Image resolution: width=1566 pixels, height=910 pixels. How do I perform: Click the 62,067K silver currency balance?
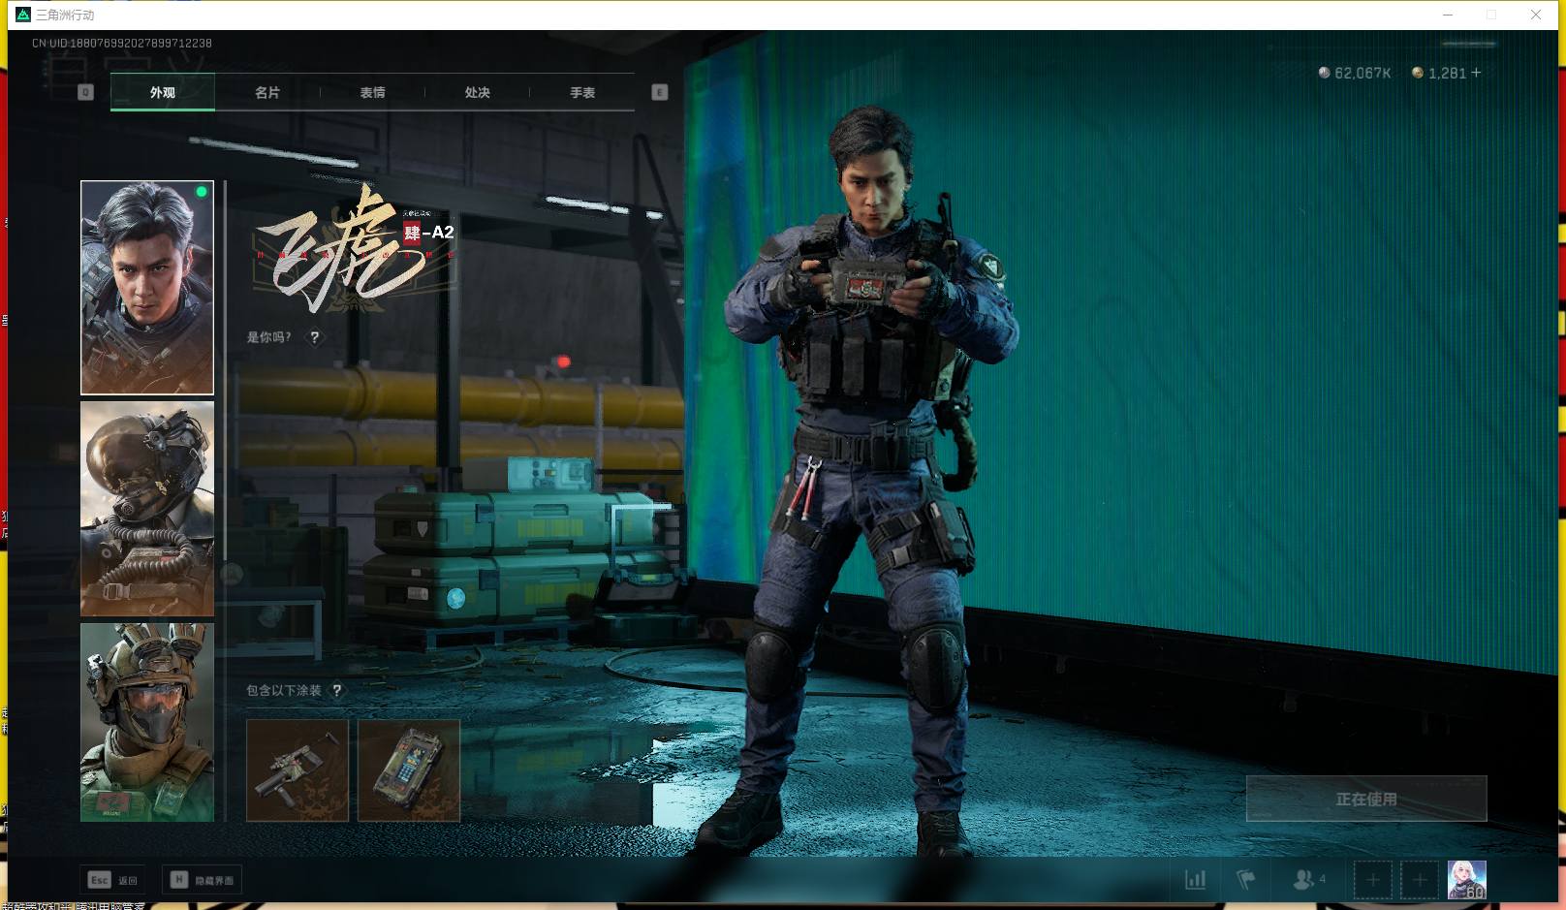(1355, 73)
